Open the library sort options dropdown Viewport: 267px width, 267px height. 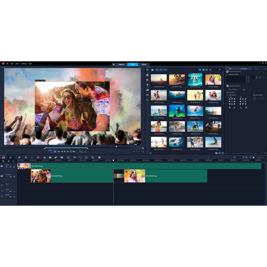pos(210,70)
